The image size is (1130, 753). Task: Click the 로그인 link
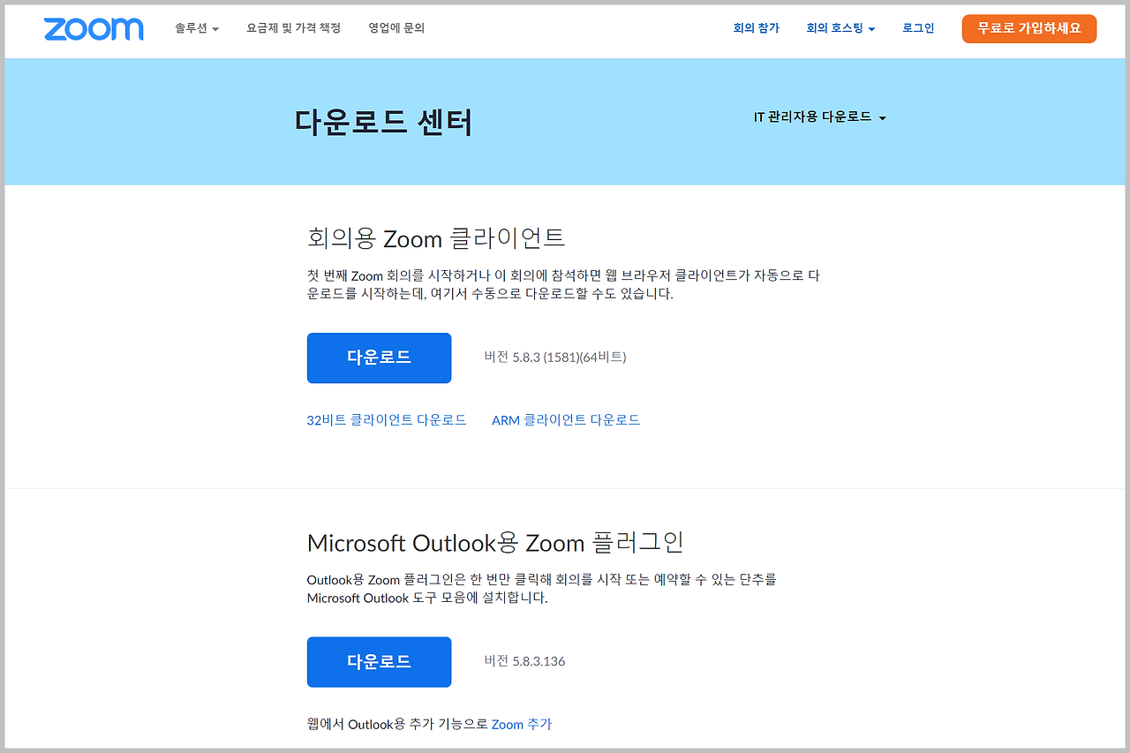(918, 28)
